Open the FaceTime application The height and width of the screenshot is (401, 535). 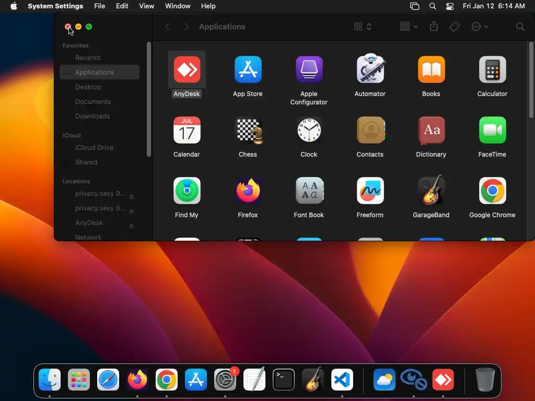click(492, 130)
